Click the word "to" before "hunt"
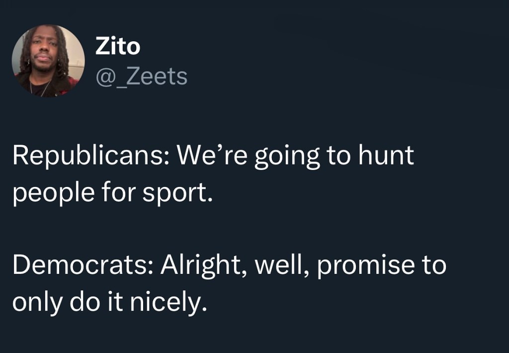Viewport: 509px width, 353px height. click(336, 156)
